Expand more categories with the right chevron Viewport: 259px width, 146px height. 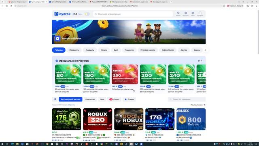pos(206,50)
